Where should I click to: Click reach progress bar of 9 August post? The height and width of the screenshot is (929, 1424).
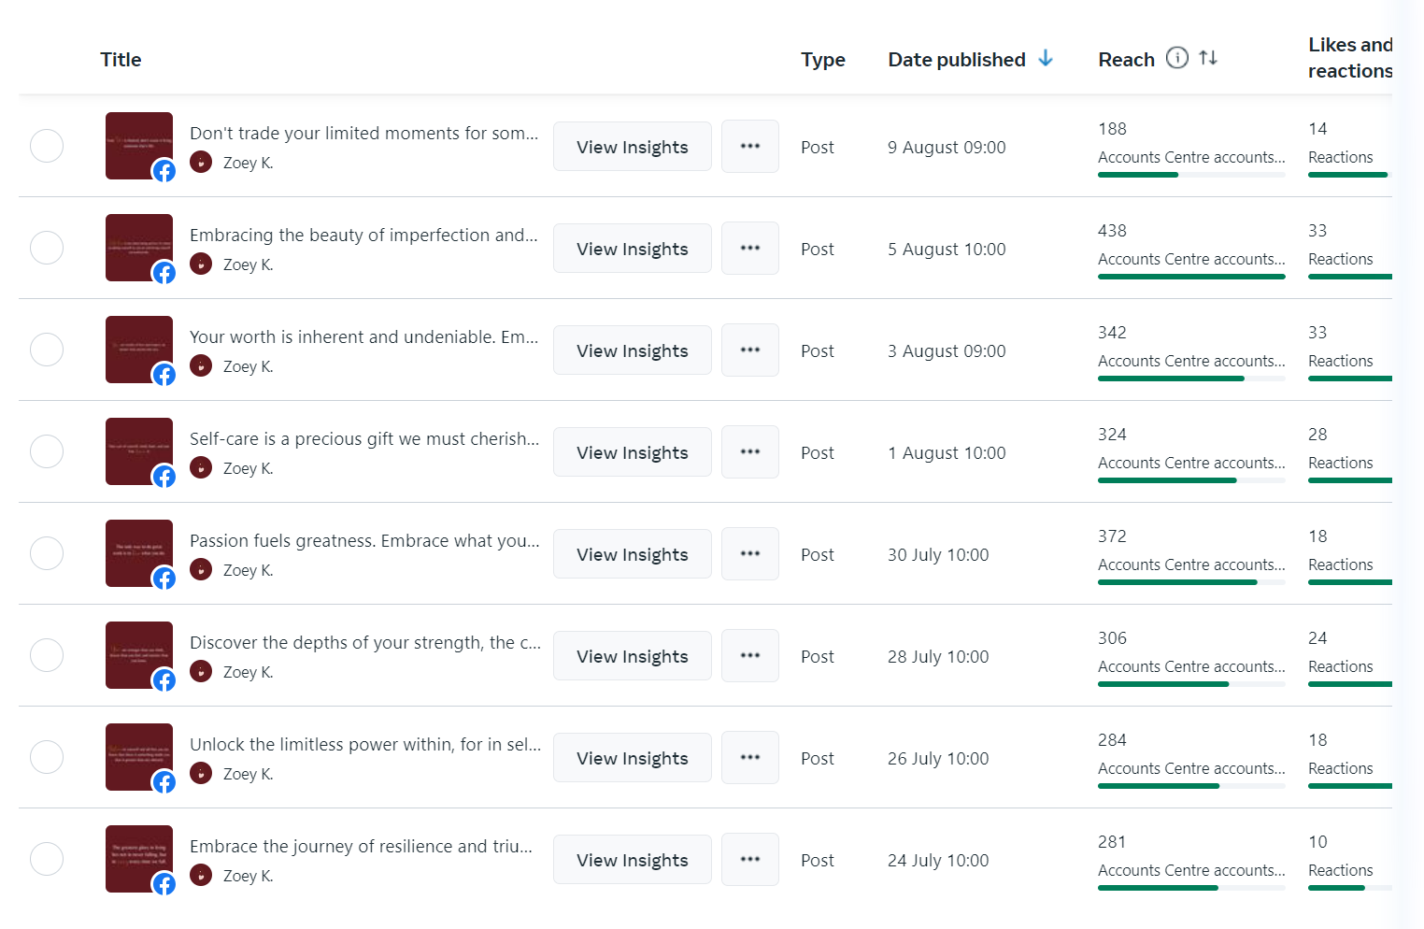point(1190,175)
